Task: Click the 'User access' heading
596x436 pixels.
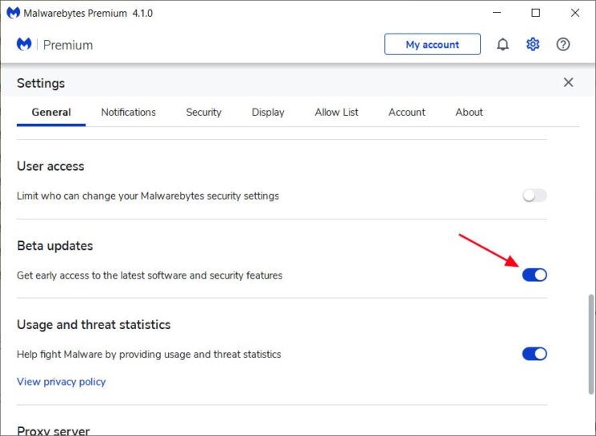Action: [50, 166]
